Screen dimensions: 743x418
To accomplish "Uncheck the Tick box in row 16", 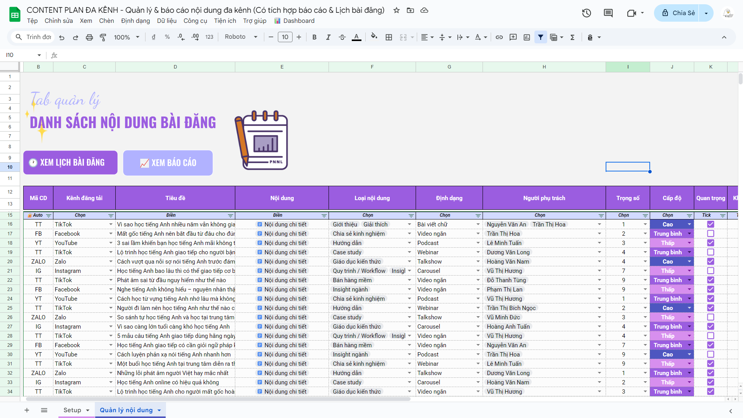I will click(710, 224).
